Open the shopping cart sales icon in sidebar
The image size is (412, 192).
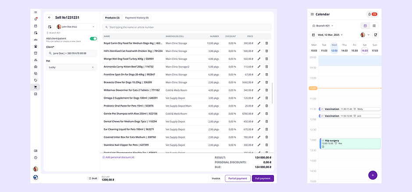coord(36,87)
